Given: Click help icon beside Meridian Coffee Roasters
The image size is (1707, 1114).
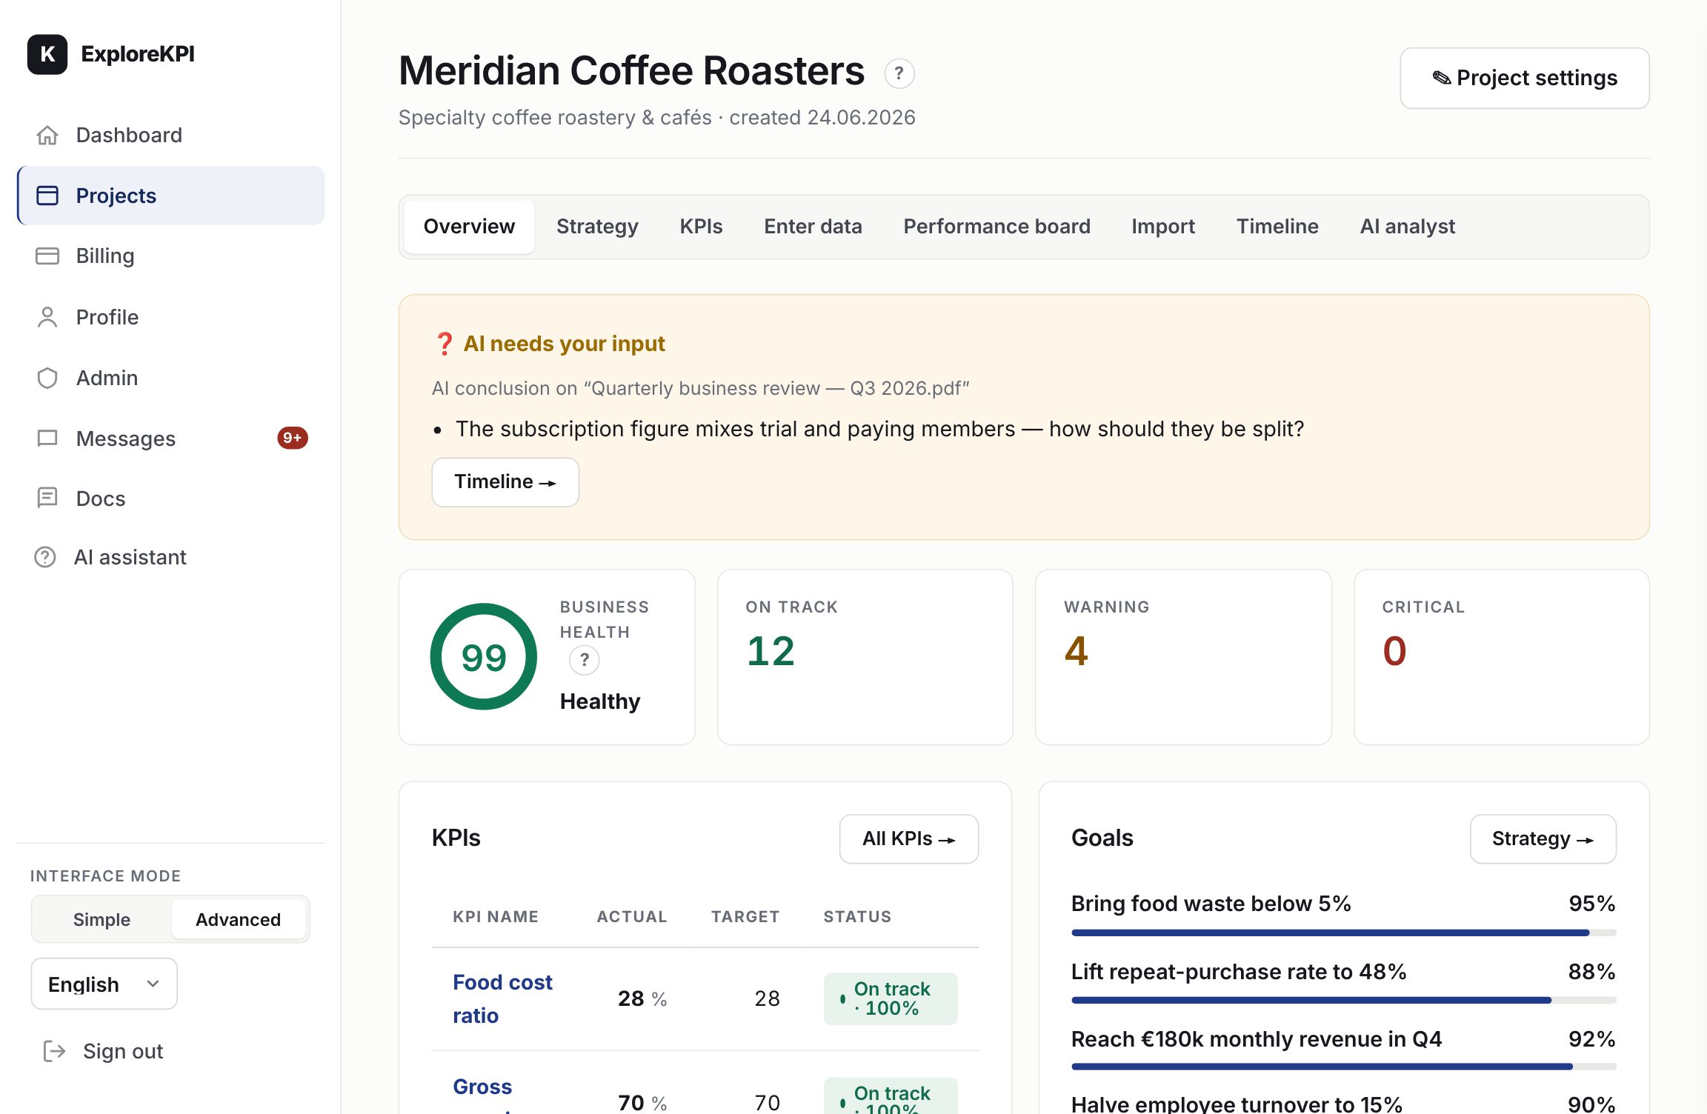Looking at the screenshot, I should pos(899,73).
